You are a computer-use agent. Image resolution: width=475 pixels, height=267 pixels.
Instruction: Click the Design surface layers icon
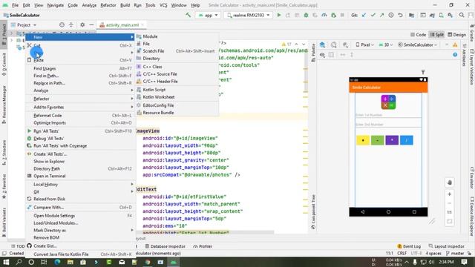[322, 44]
